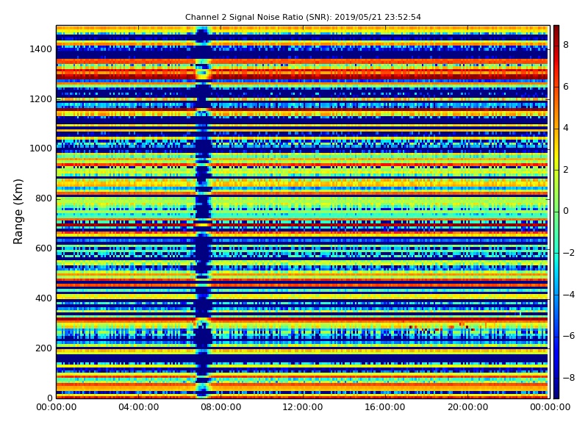The height and width of the screenshot is (441, 588).
Task: Click the colorbar value 6 label
Action: pos(566,87)
